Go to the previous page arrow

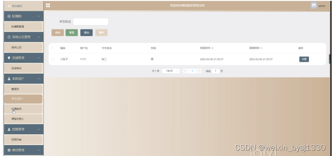click(185, 71)
